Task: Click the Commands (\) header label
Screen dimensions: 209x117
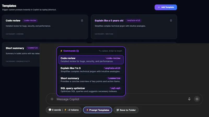Action: (71, 51)
